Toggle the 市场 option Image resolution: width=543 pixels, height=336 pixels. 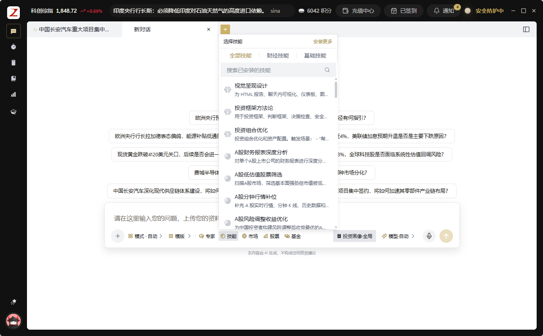(x=250, y=236)
